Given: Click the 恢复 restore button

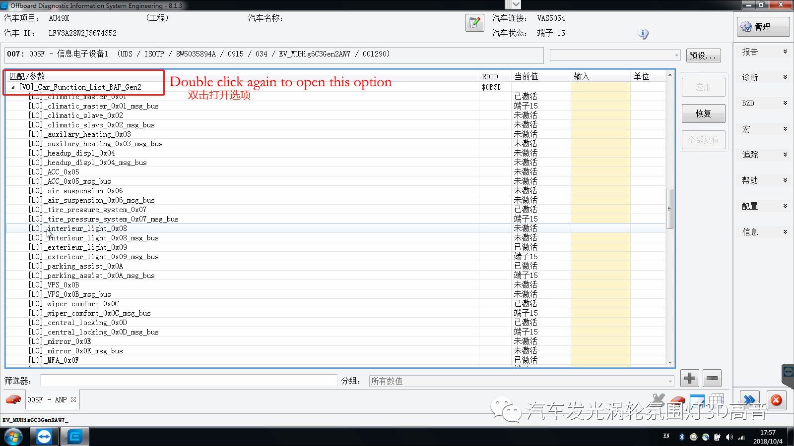Looking at the screenshot, I should coord(703,113).
